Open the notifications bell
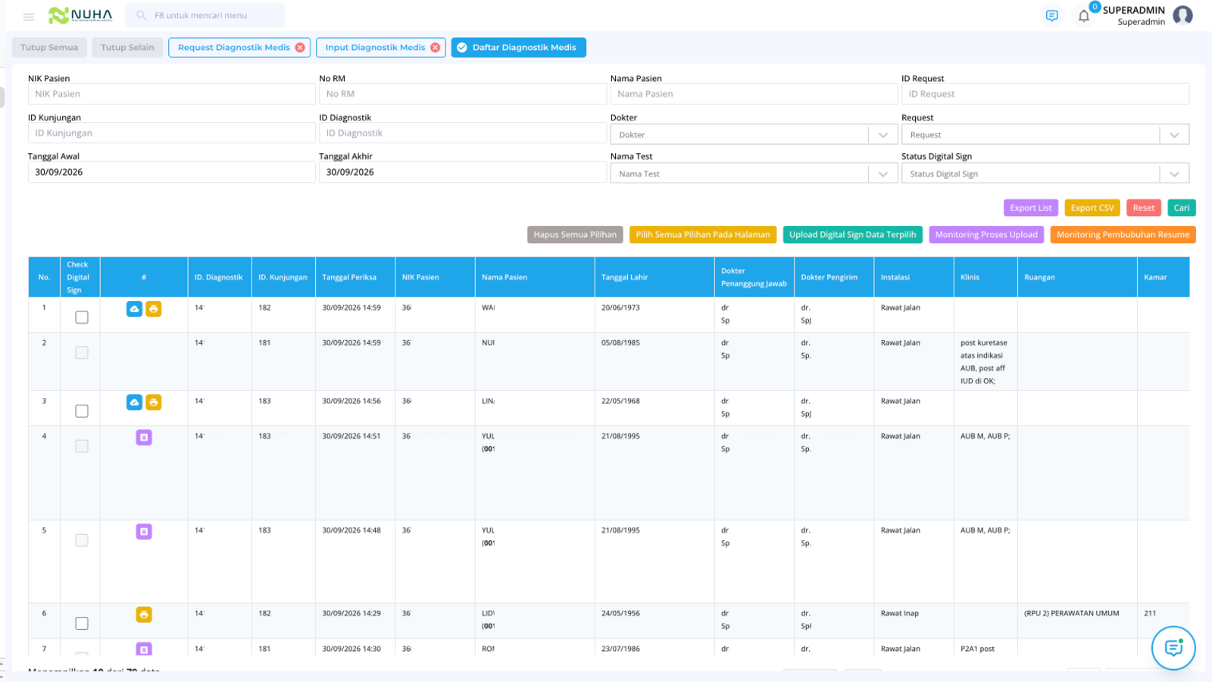The width and height of the screenshot is (1212, 682). pos(1084,16)
